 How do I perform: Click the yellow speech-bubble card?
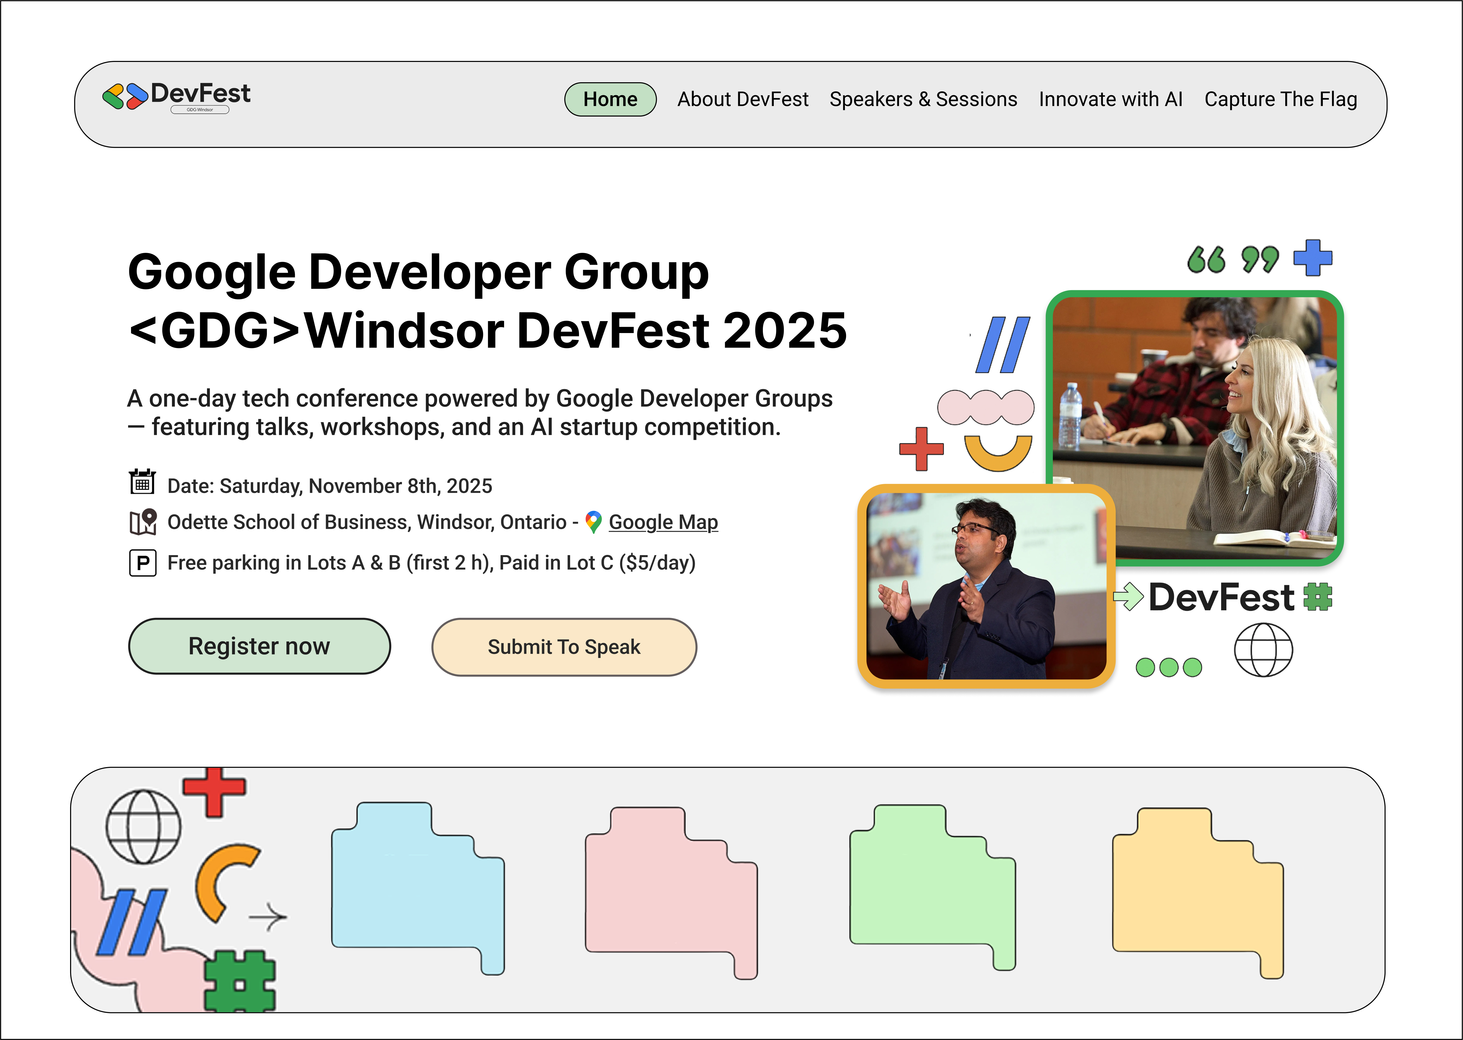pyautogui.click(x=1198, y=893)
